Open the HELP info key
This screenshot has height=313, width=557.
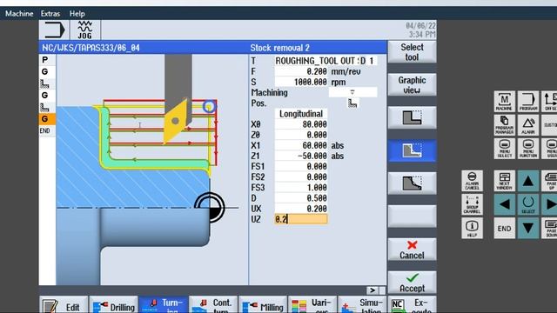click(x=472, y=228)
